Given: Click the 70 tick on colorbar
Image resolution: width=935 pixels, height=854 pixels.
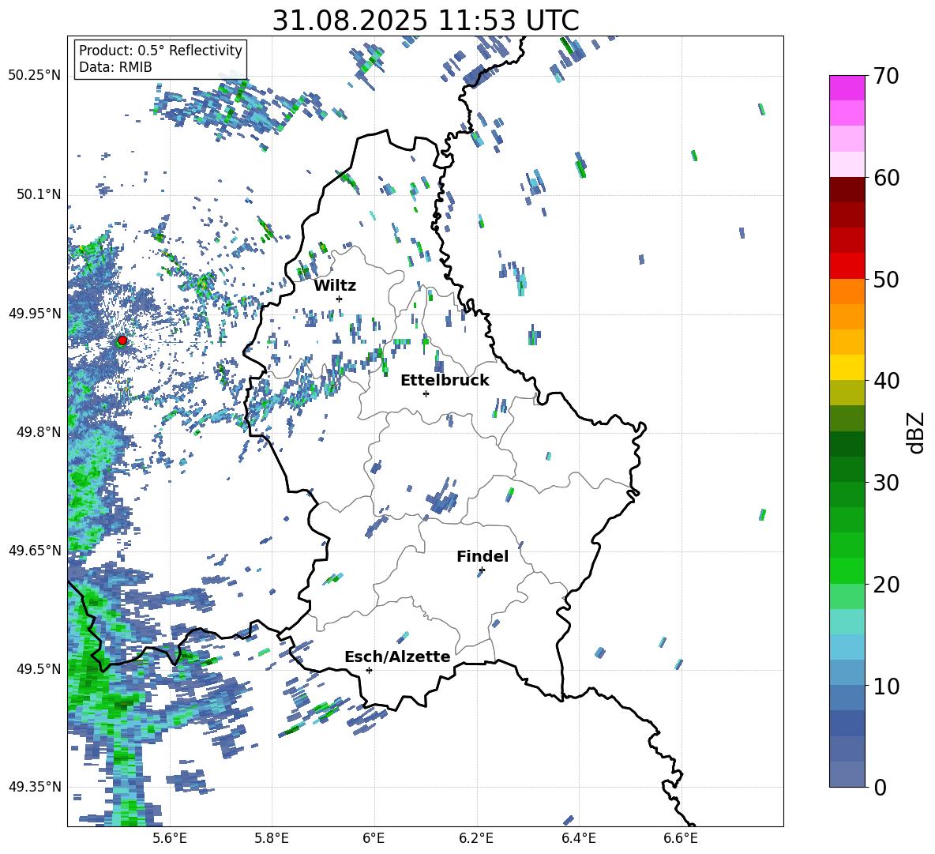Looking at the screenshot, I should 885,77.
